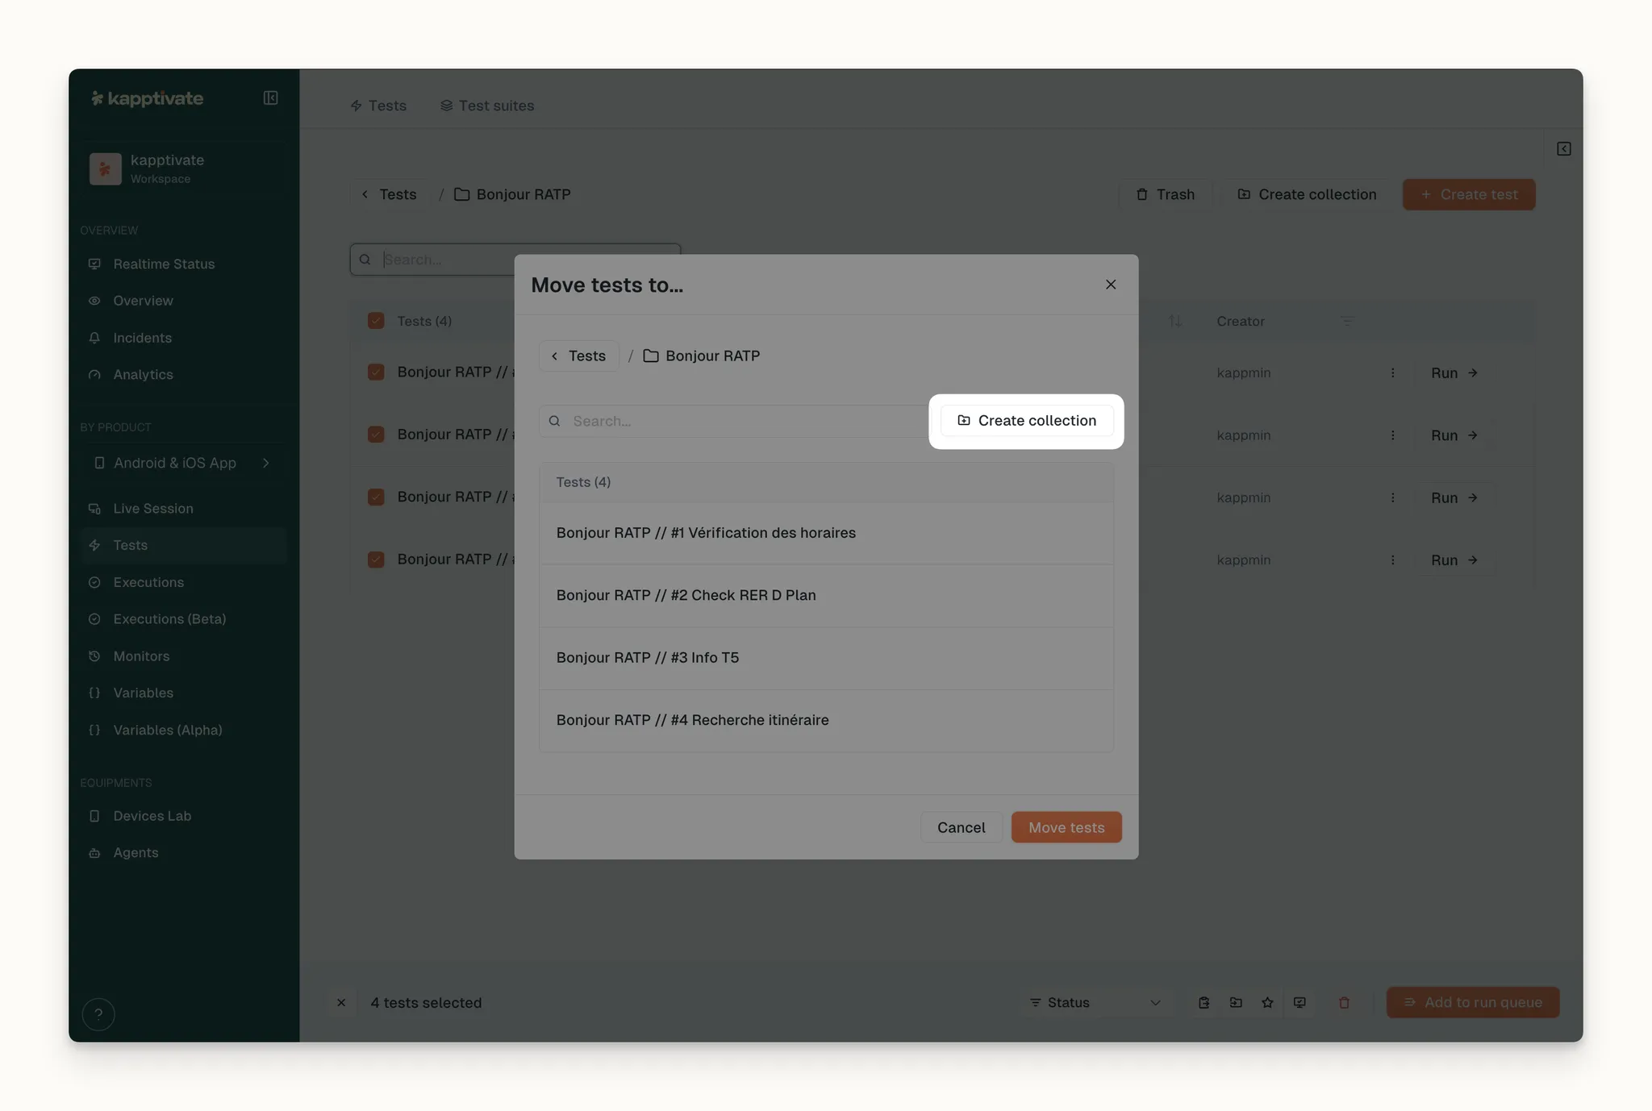Viewport: 1652px width, 1111px height.
Task: Click the clipboard export icon in bottom bar
Action: (1204, 1002)
